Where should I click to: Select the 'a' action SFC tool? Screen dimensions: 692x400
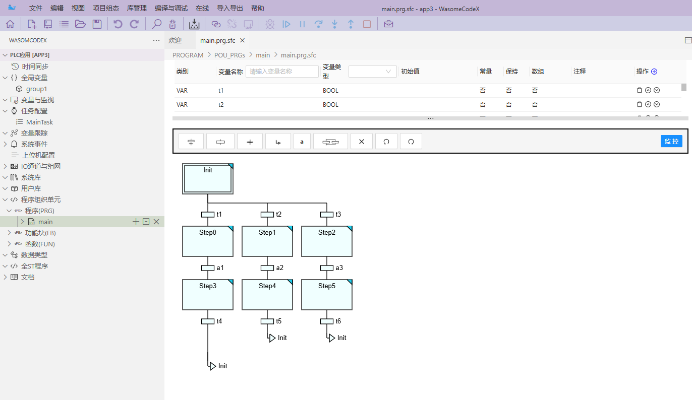pyautogui.click(x=302, y=142)
